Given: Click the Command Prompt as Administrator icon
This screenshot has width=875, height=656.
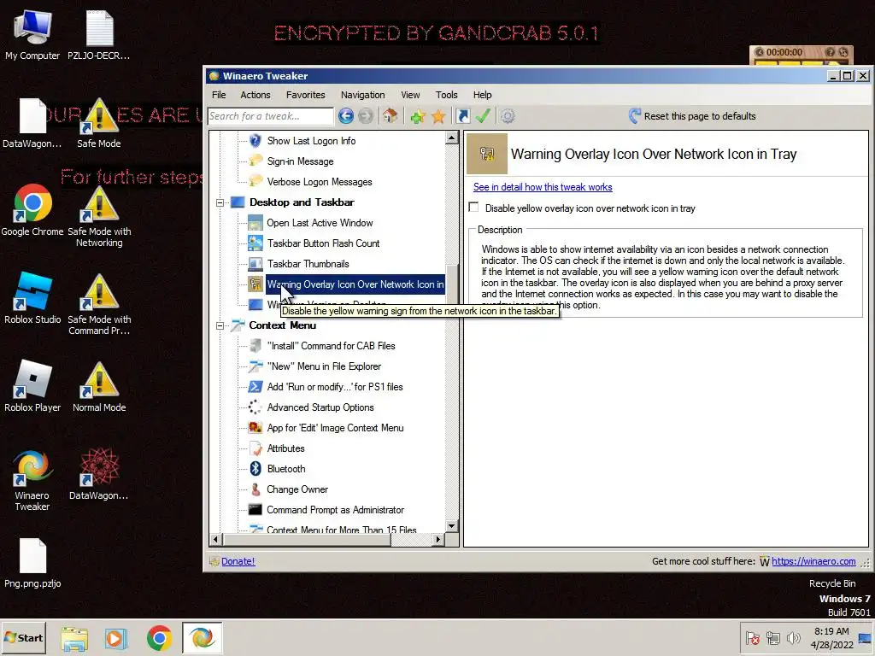Looking at the screenshot, I should [255, 510].
